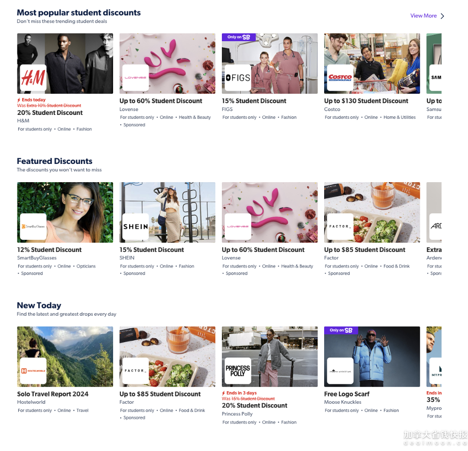Screen dimensions: 468x451
Task: Open the 20% Student Discount H&M offer
Action: pos(50,113)
